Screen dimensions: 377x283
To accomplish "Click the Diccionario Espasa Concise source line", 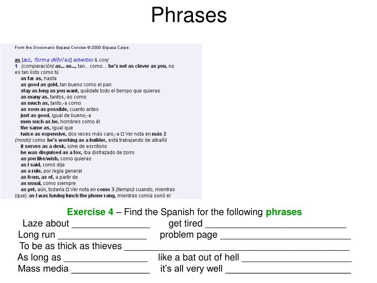I will click(x=72, y=48).
